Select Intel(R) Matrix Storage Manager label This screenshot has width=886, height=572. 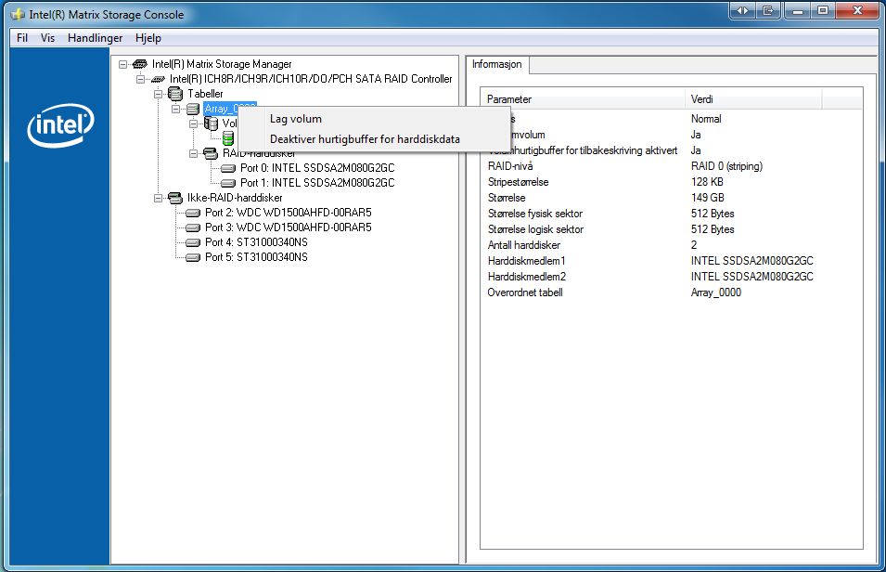222,64
